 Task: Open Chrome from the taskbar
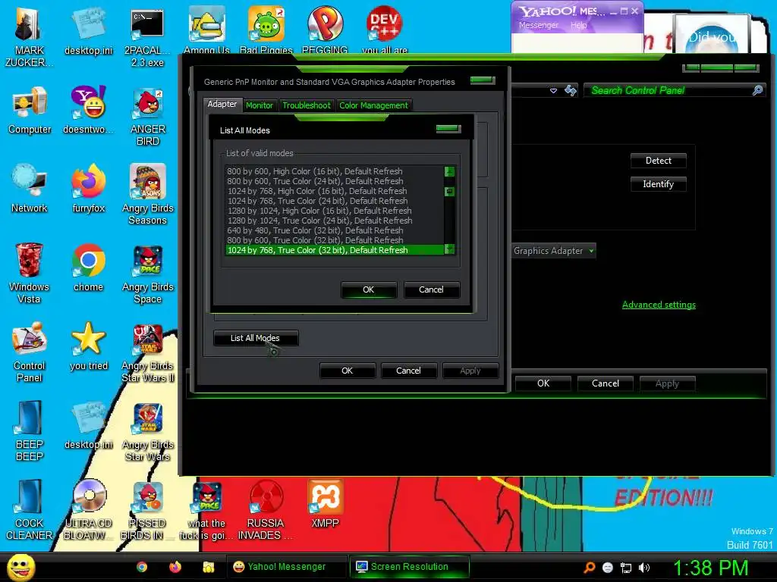pos(142,567)
